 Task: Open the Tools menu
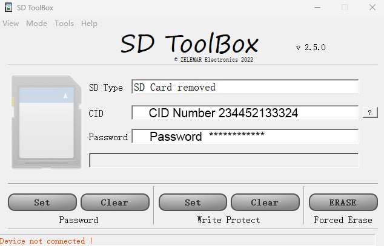(64, 24)
